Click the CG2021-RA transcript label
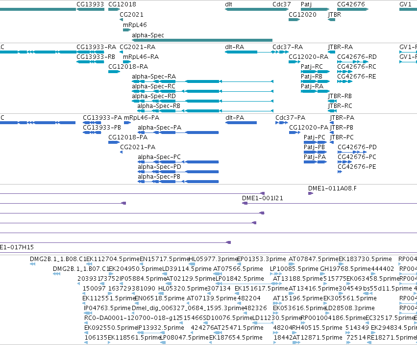Screen dimensions: 417x345 pyautogui.click(x=138, y=47)
